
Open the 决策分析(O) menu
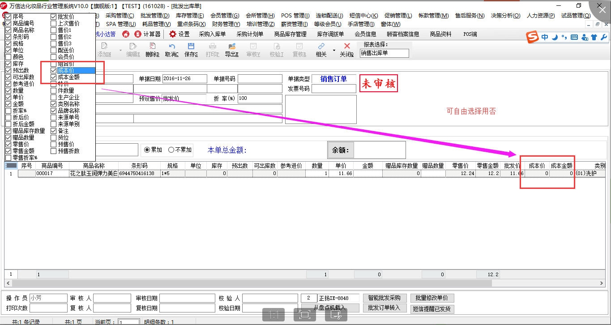505,16
